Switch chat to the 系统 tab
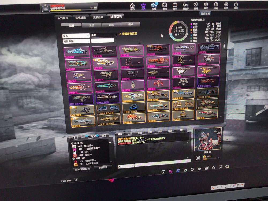Viewport: 268px width, 201px height. 160,131
